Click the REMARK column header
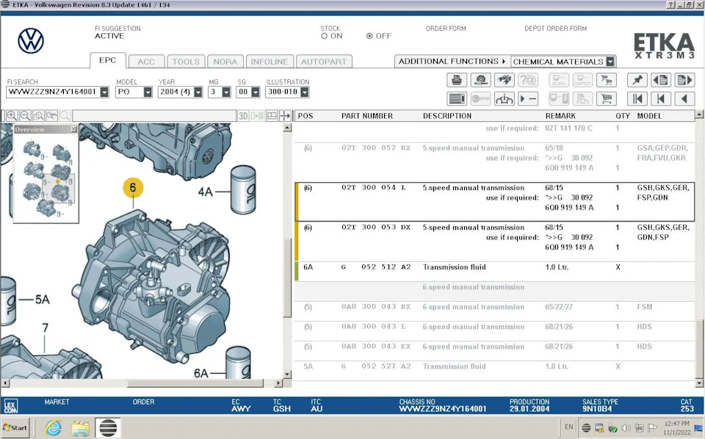The image size is (705, 439). pos(560,116)
